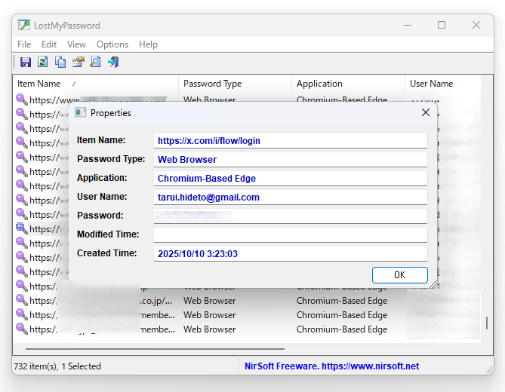
Task: Click the LostMyPassword title bar app icon
Action: coord(24,25)
